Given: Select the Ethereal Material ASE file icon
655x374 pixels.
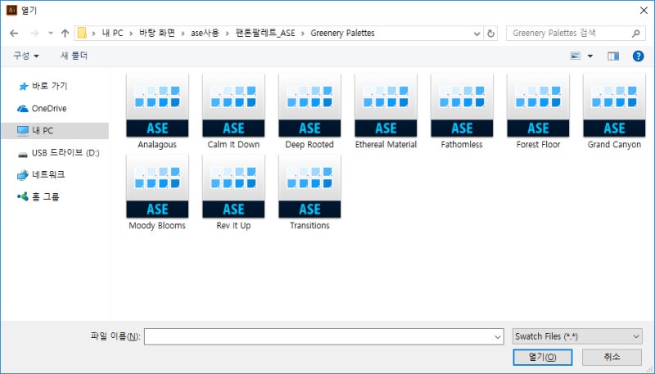Looking at the screenshot, I should pyautogui.click(x=386, y=106).
